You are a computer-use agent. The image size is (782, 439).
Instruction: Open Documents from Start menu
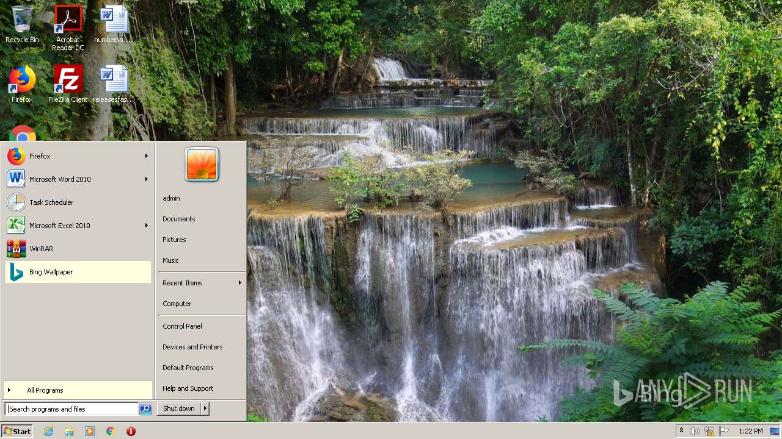click(x=202, y=219)
